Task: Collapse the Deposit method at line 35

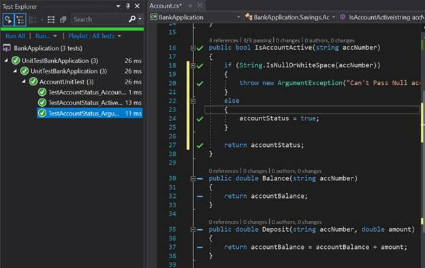Action: 193,229
